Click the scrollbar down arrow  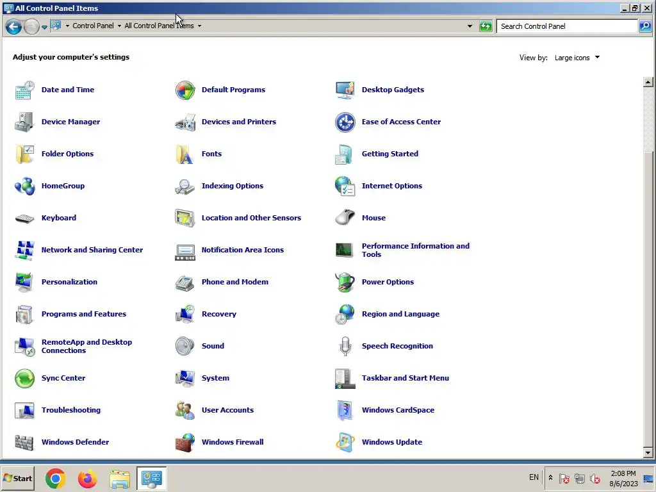648,453
